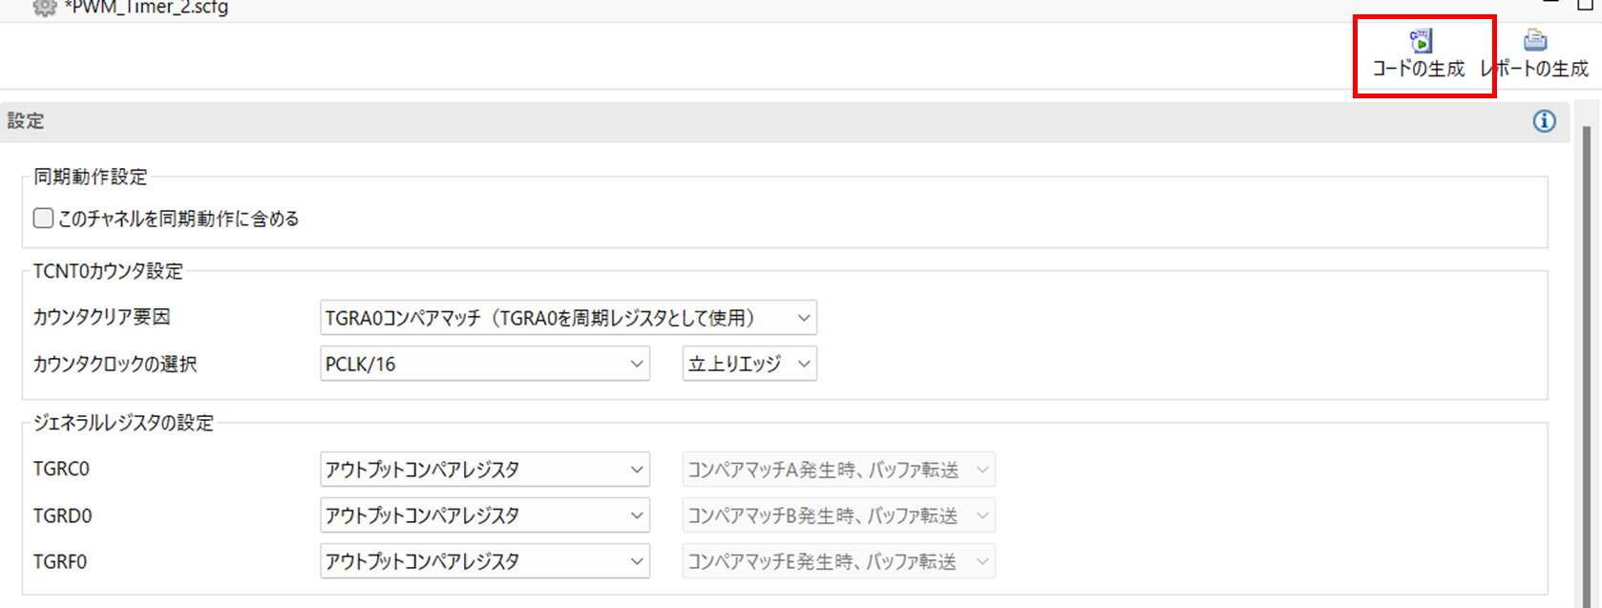
Task: Click the カウンタクロックの選択 label
Action: coord(116,364)
